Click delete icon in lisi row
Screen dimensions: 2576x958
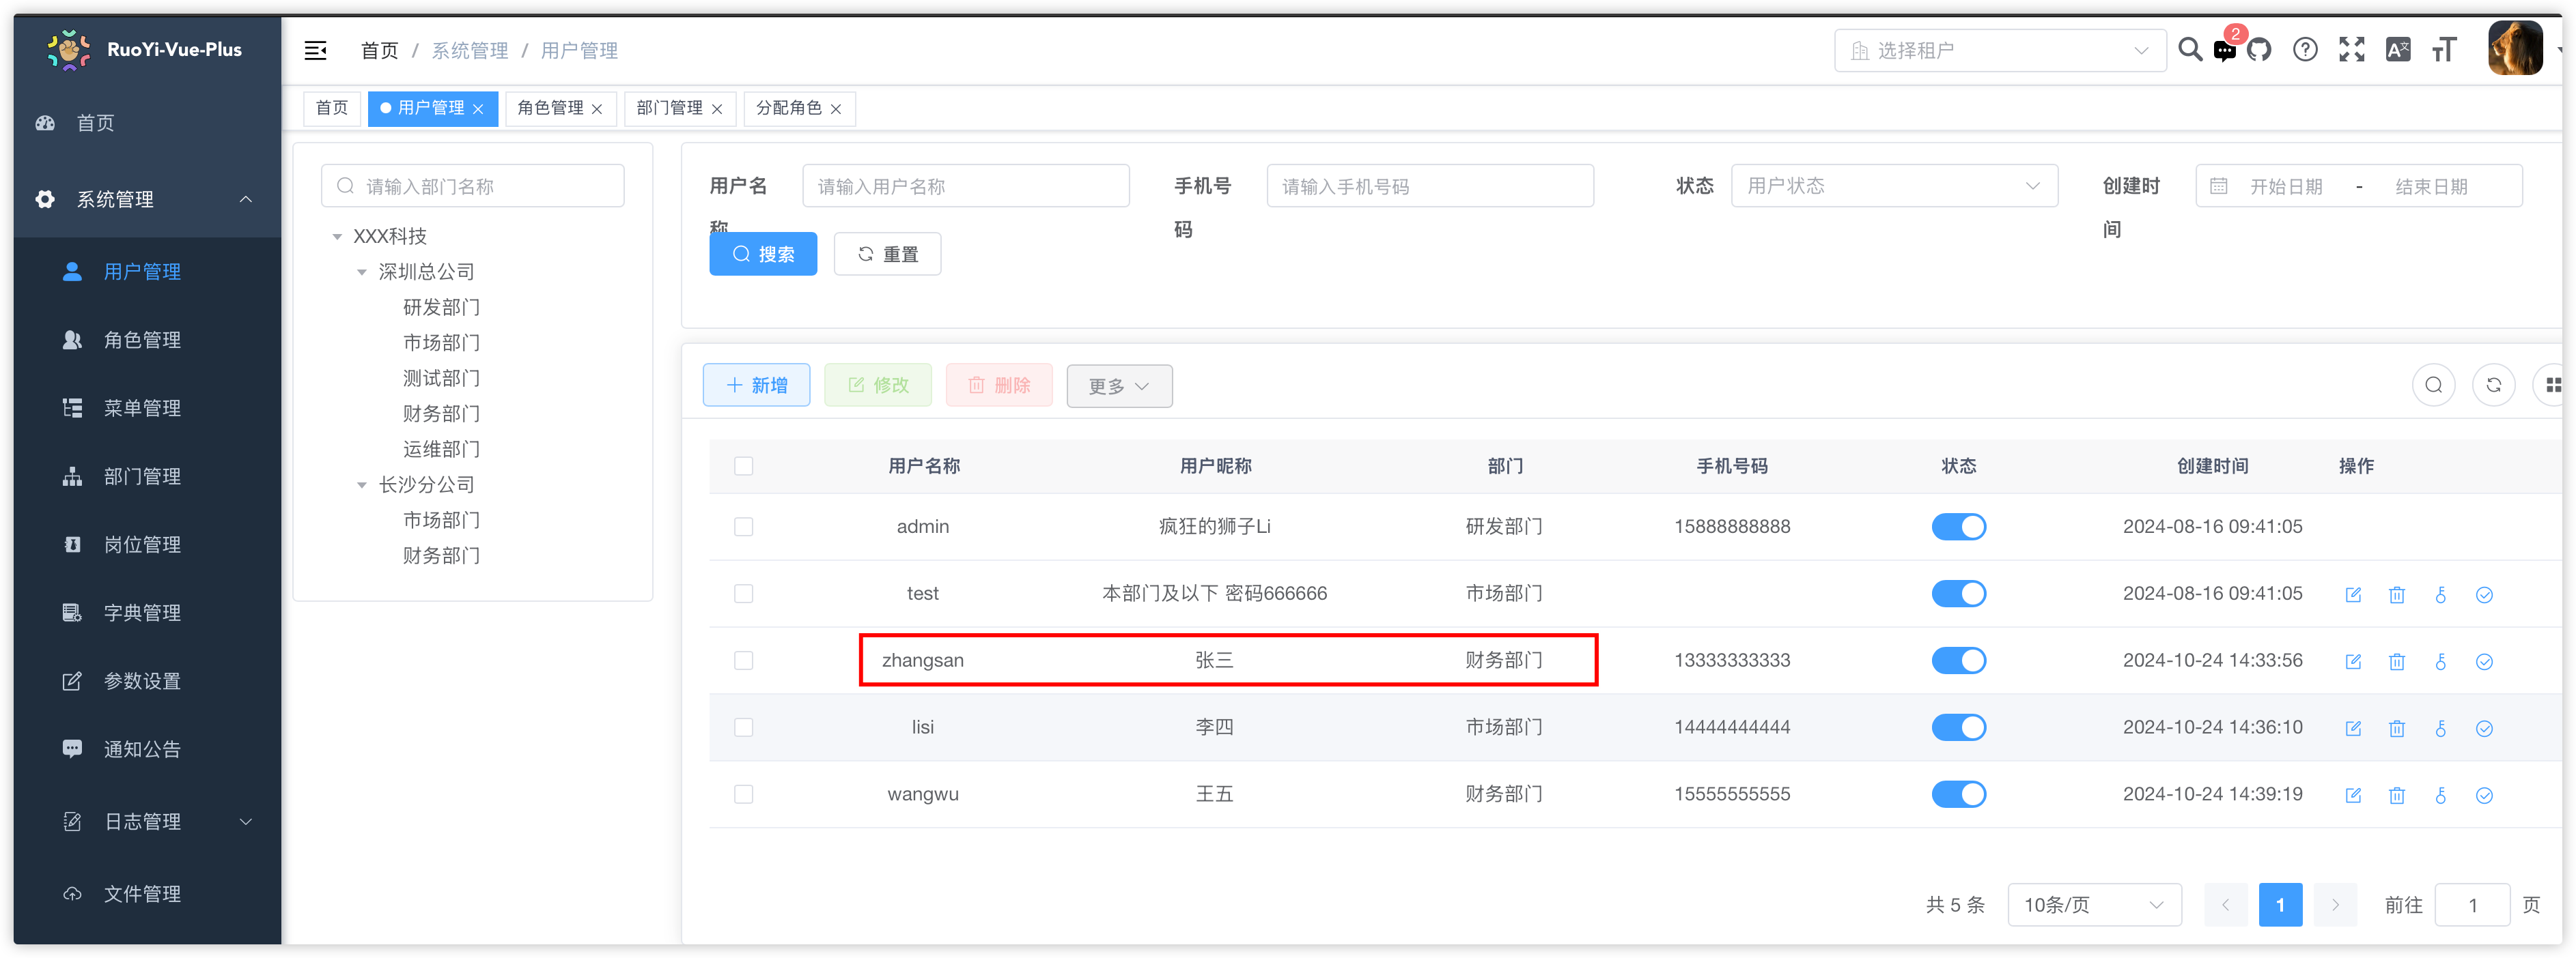coord(2397,728)
